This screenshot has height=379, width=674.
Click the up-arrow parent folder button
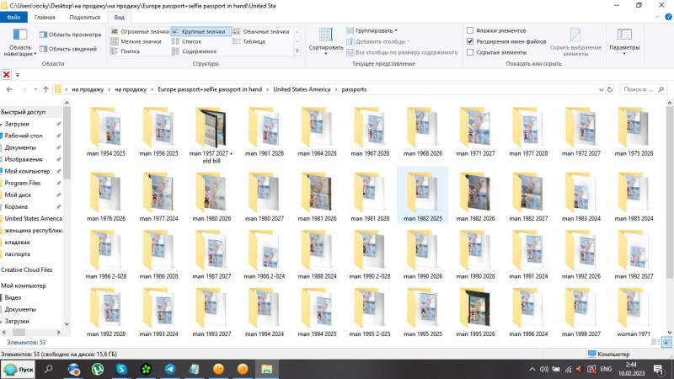coord(45,88)
